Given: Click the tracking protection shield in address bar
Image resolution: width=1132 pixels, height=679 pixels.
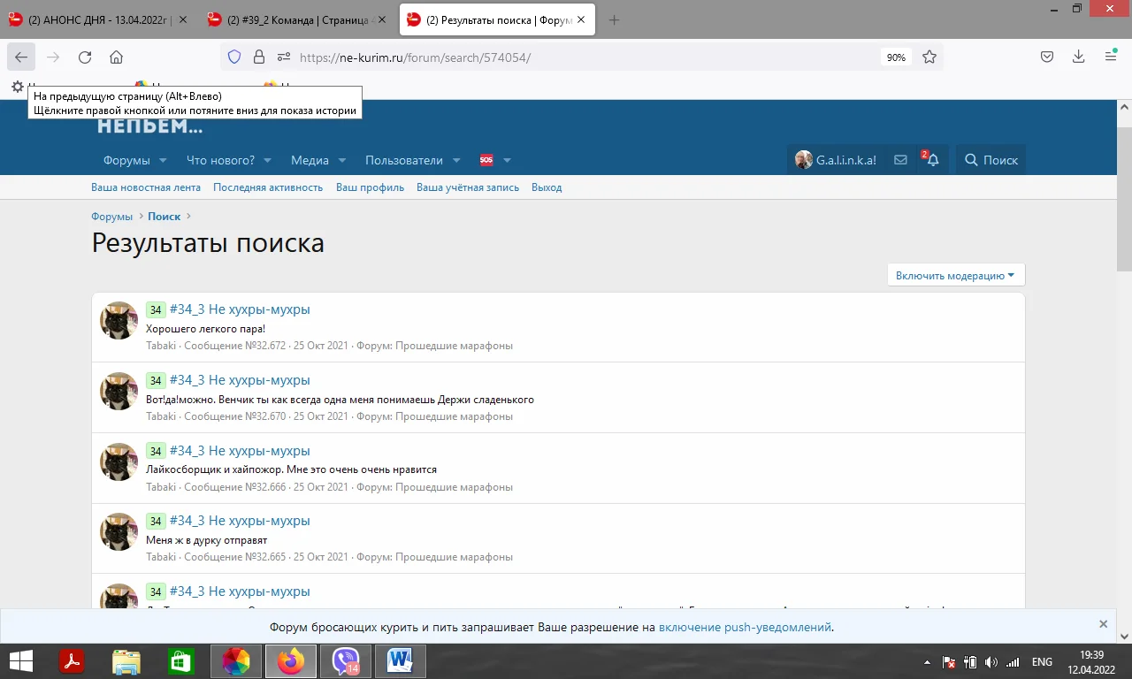Looking at the screenshot, I should click(x=233, y=56).
